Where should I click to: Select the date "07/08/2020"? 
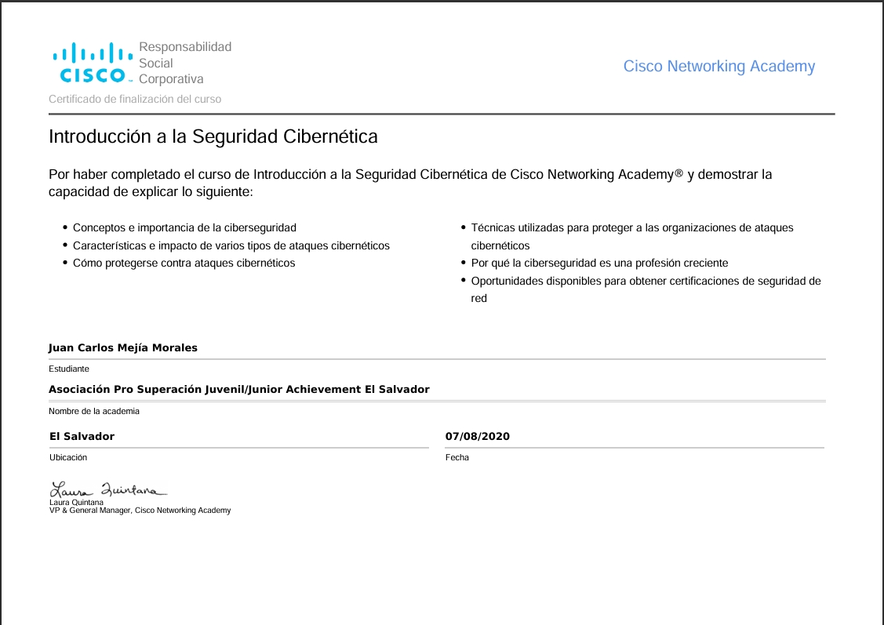(478, 436)
